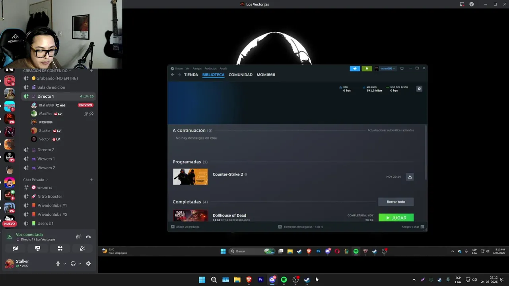Screen dimensions: 509x286
Task: Disconnect from voice with the hang-up icon
Action: coord(88,237)
